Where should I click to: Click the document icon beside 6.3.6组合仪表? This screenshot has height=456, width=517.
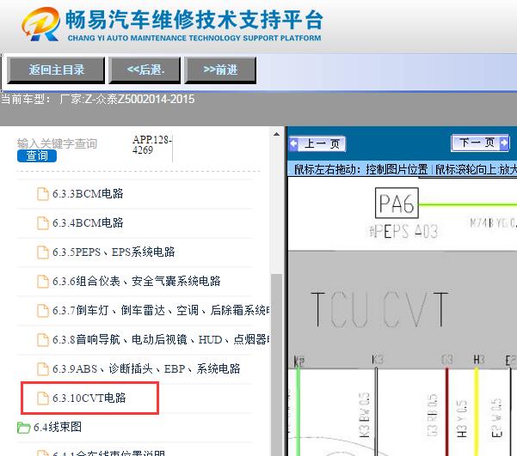click(x=42, y=282)
